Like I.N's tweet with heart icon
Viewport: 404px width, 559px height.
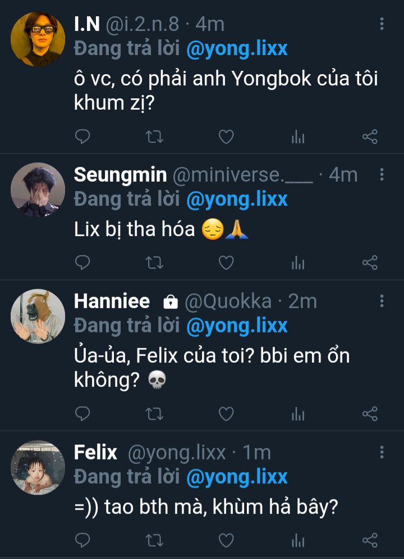pos(226,137)
